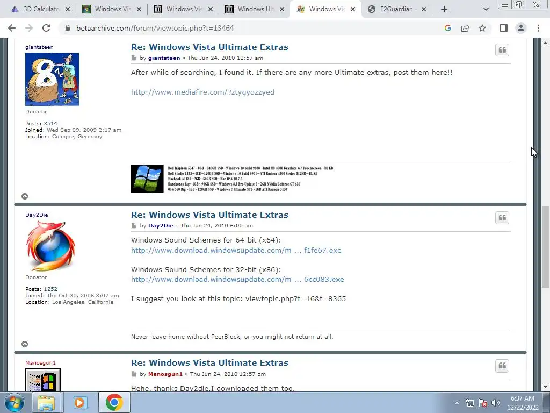Reload the page with refresh icon

tap(46, 28)
